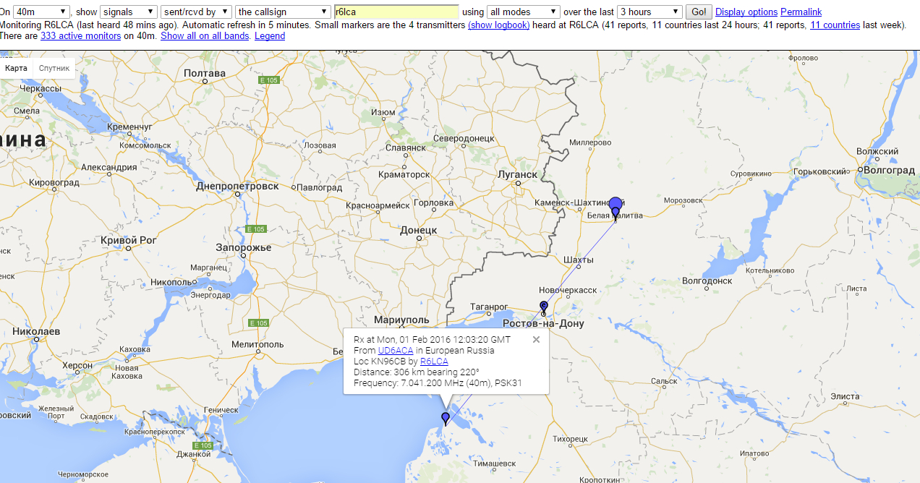Open the band dropdown showing 40m
The image size is (920, 483).
tap(42, 12)
